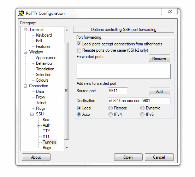Toggle Local ports accept connections checkbox
Viewport: 195px width, 177px height.
coord(79,44)
